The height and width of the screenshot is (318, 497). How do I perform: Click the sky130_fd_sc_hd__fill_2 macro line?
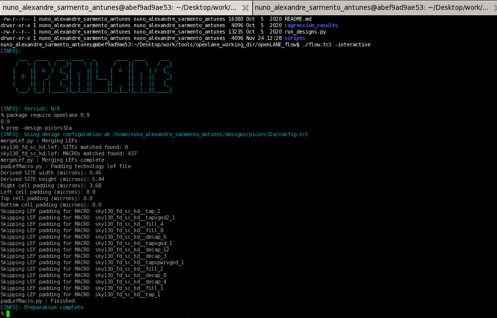(x=82, y=269)
